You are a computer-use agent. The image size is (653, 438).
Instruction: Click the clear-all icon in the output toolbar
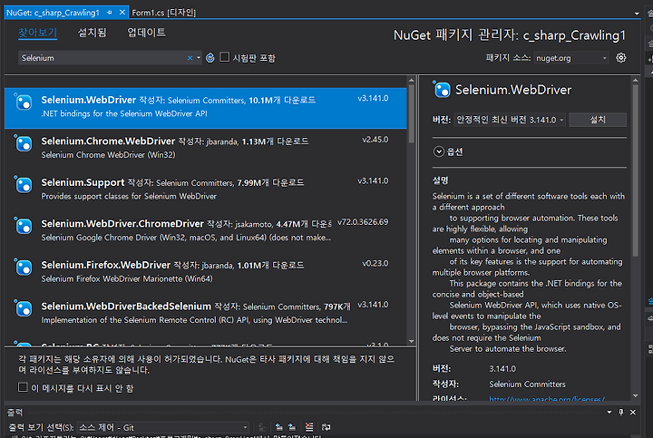click(309, 427)
